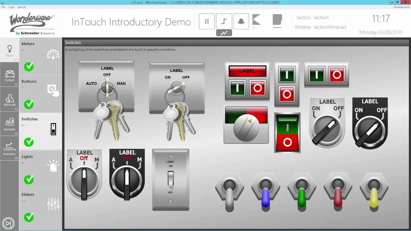Open the Special menu

click(x=22, y=7)
